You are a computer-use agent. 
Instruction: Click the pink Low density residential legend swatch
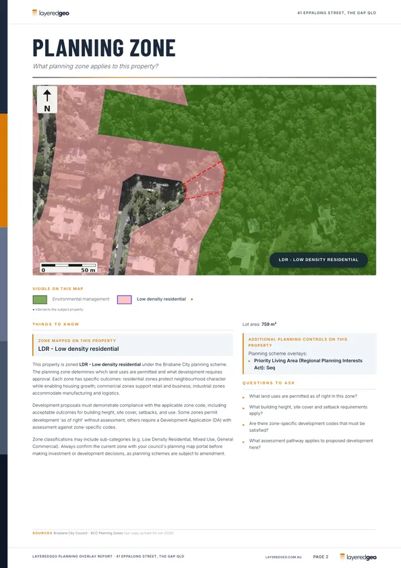124,300
